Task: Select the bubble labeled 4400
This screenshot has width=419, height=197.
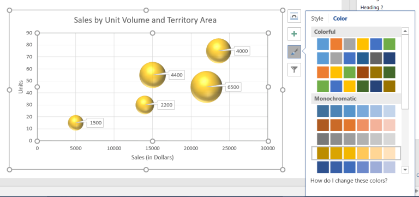Action: pos(152,75)
